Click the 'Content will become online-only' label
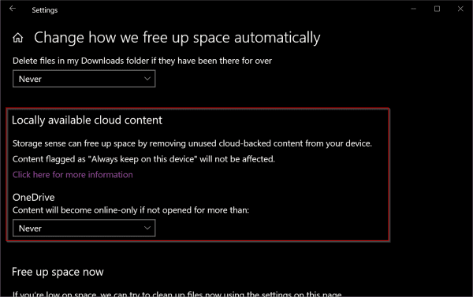Viewport: 473px width, 297px height. (131, 210)
